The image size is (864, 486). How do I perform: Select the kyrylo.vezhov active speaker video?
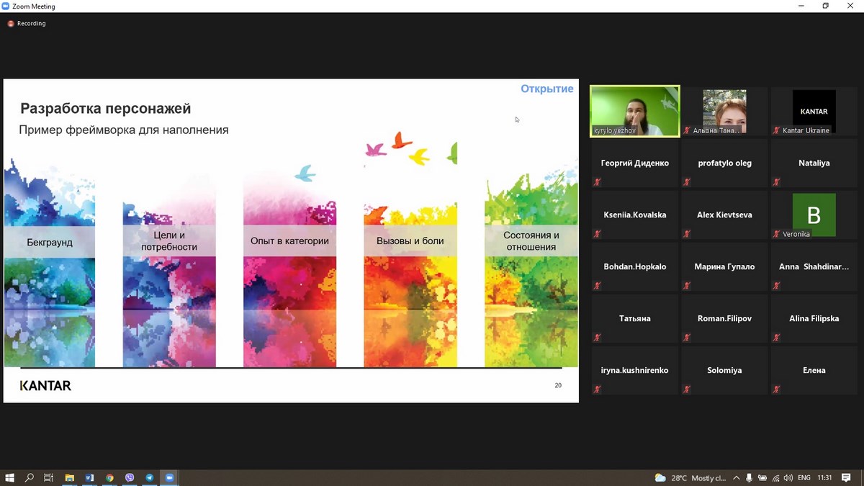tap(634, 111)
